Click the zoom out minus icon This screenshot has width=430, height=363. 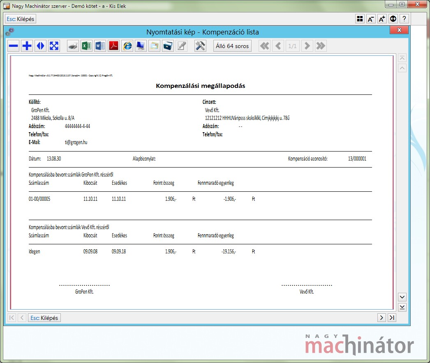coord(14,46)
